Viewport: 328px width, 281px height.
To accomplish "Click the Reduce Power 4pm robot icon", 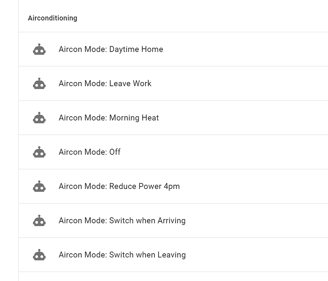I will click(x=39, y=186).
